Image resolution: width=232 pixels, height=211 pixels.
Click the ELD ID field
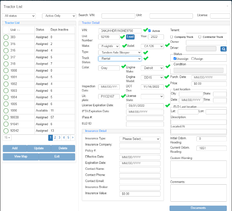[x=145, y=124]
